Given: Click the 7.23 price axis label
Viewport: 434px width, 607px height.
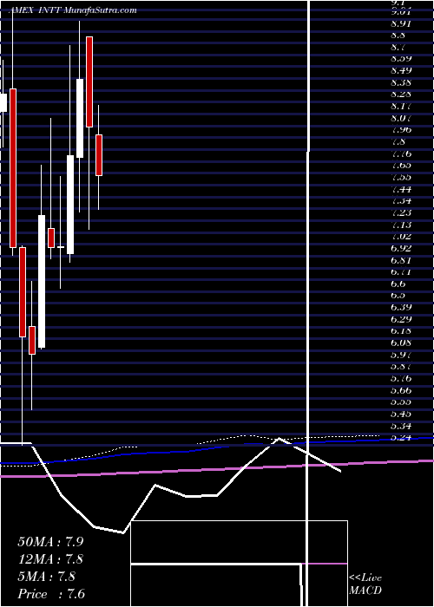Looking at the screenshot, I should click(x=401, y=212).
